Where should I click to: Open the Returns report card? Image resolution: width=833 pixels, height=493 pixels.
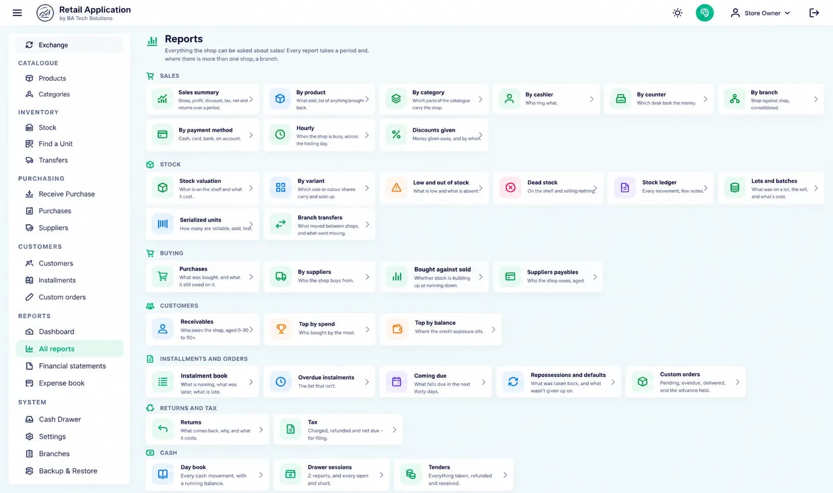[207, 430]
